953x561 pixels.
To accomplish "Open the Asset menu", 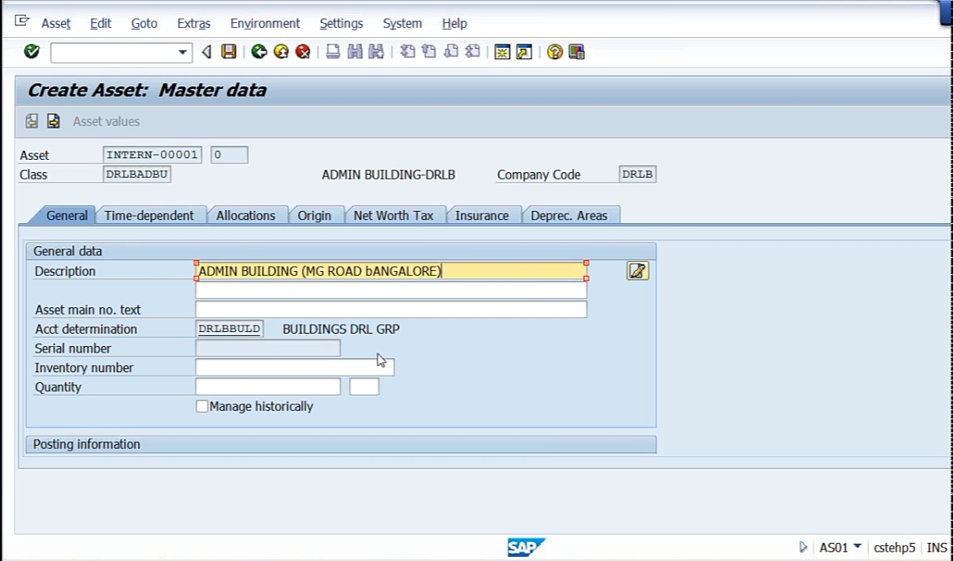I will click(x=56, y=24).
